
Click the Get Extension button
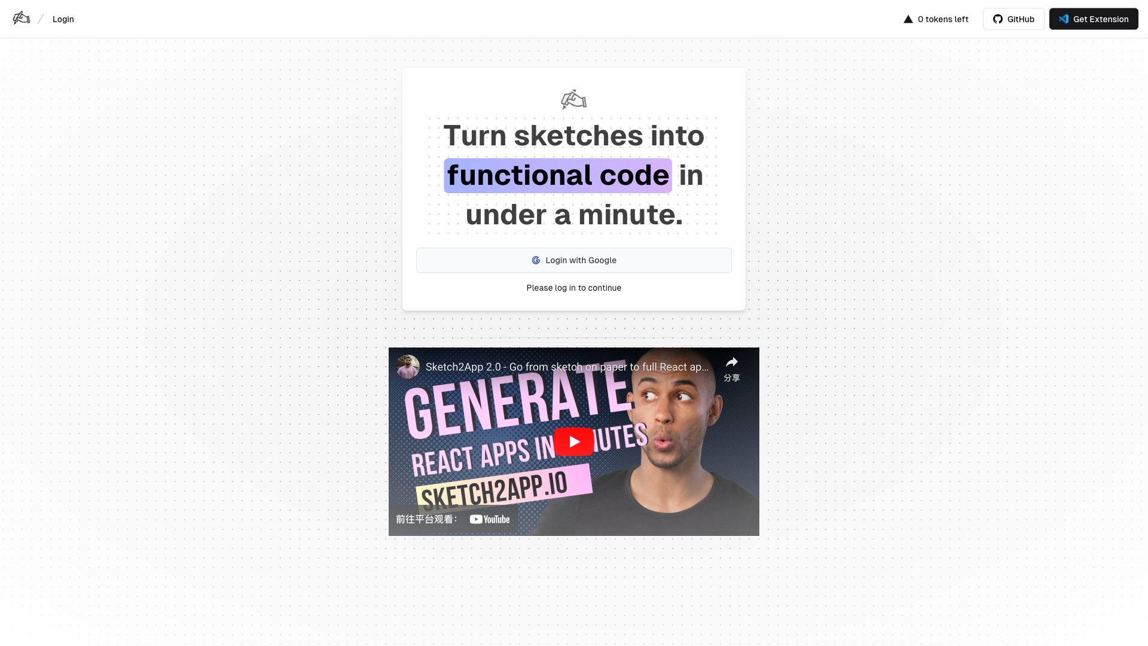pos(1094,19)
